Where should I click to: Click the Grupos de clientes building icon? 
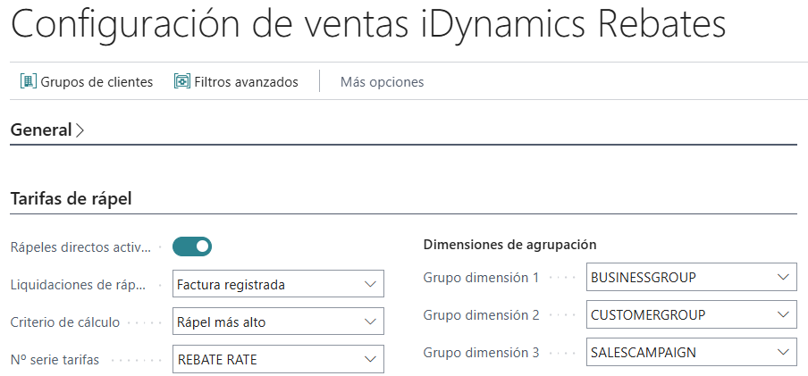(x=29, y=81)
